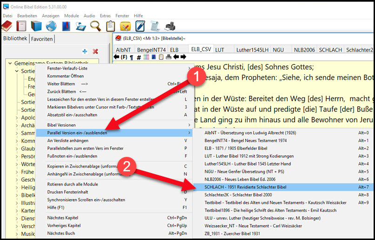Click the red X icon in Bibliothek panel
This screenshot has width=375, height=240.
95,51
